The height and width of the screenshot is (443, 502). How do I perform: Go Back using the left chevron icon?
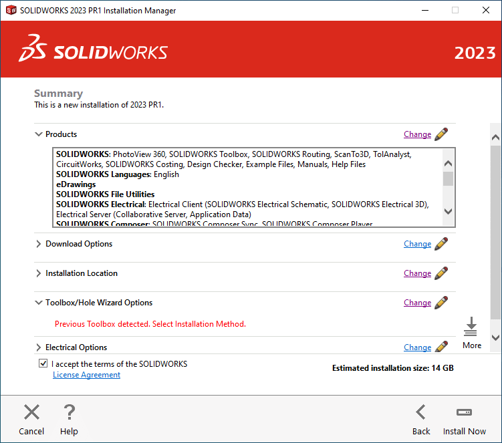click(x=420, y=412)
